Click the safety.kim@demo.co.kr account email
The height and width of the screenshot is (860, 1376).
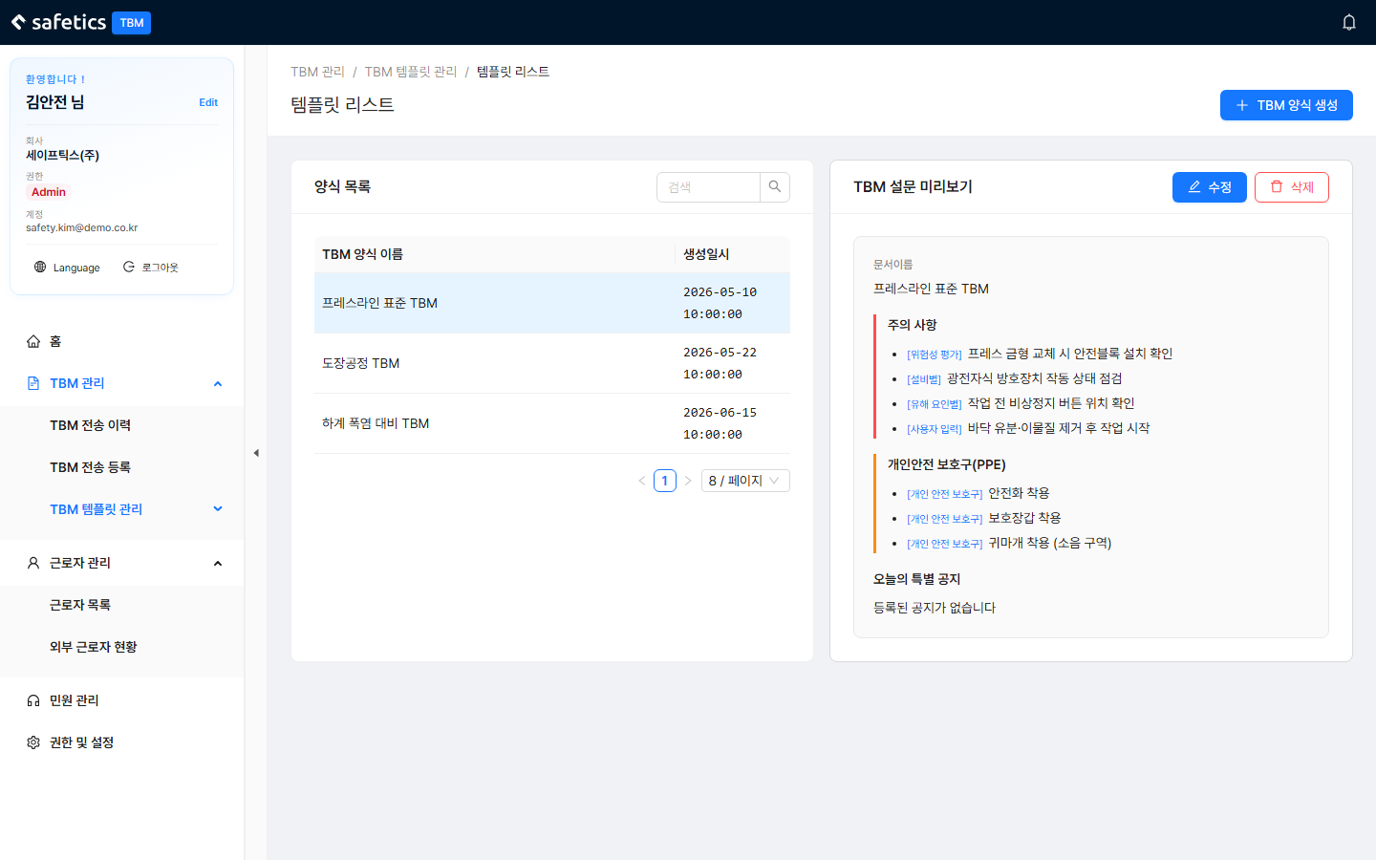(82, 227)
